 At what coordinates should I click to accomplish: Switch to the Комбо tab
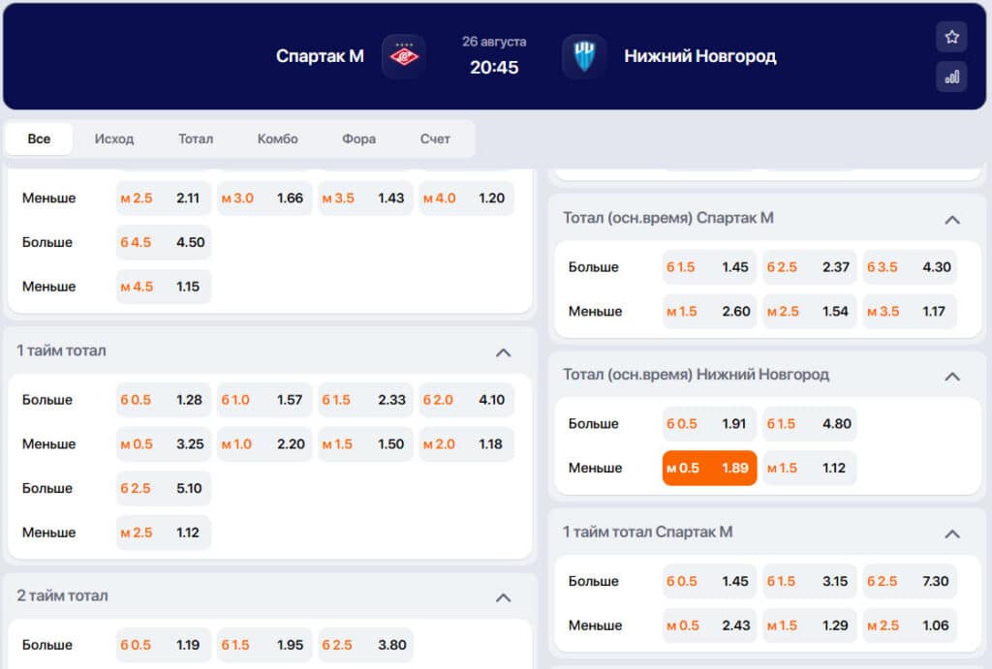(x=277, y=138)
